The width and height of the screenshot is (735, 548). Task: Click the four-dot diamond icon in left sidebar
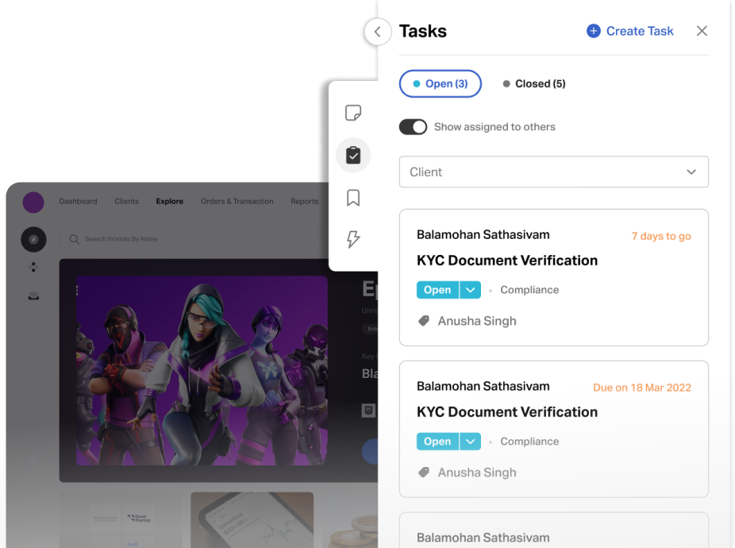pos(33,268)
